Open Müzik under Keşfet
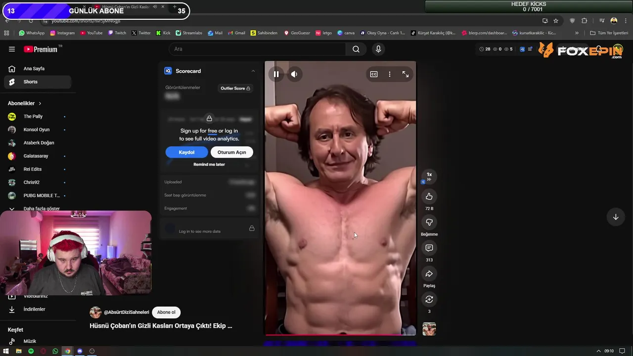Screen dimensions: 633x356 pos(37,341)
